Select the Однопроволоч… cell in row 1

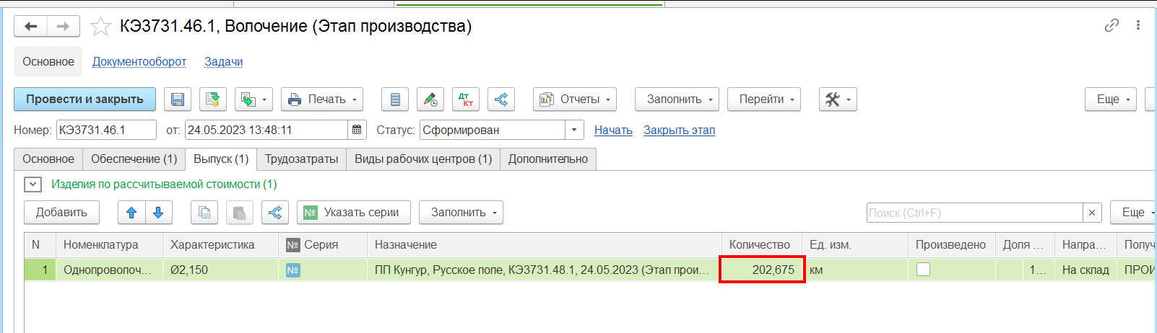(x=109, y=270)
